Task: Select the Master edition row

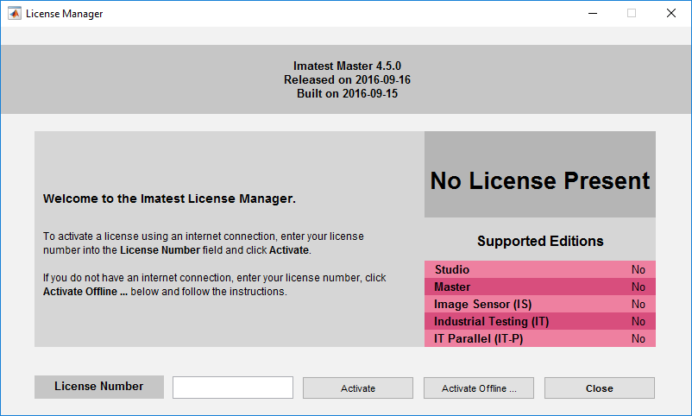Action: [x=540, y=287]
